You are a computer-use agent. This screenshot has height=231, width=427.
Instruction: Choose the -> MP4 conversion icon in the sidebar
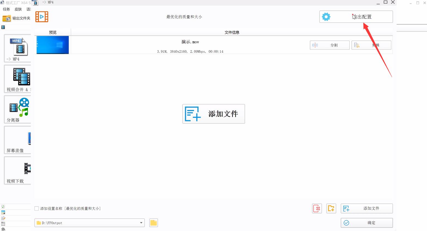[17, 49]
